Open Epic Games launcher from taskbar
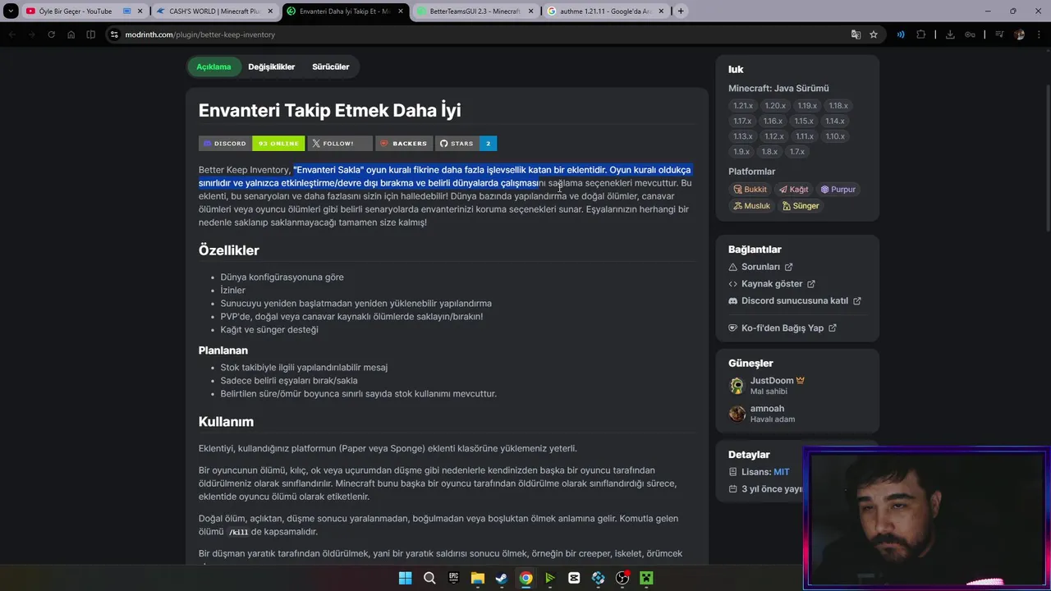Viewport: 1051px width, 591px height. [453, 578]
